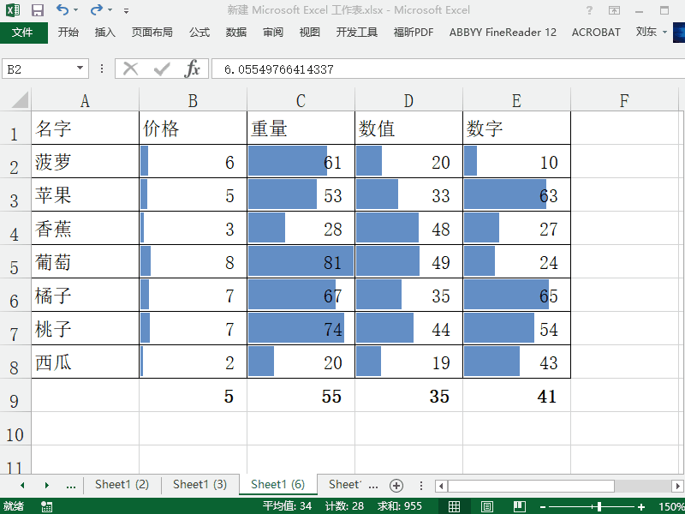The image size is (685, 514).
Task: Click the zoom in plus button
Action: (x=641, y=507)
